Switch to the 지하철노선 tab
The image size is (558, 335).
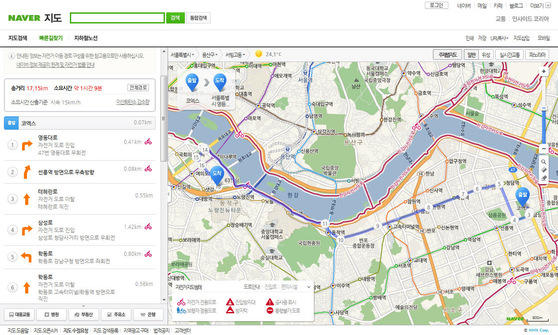pyautogui.click(x=86, y=38)
